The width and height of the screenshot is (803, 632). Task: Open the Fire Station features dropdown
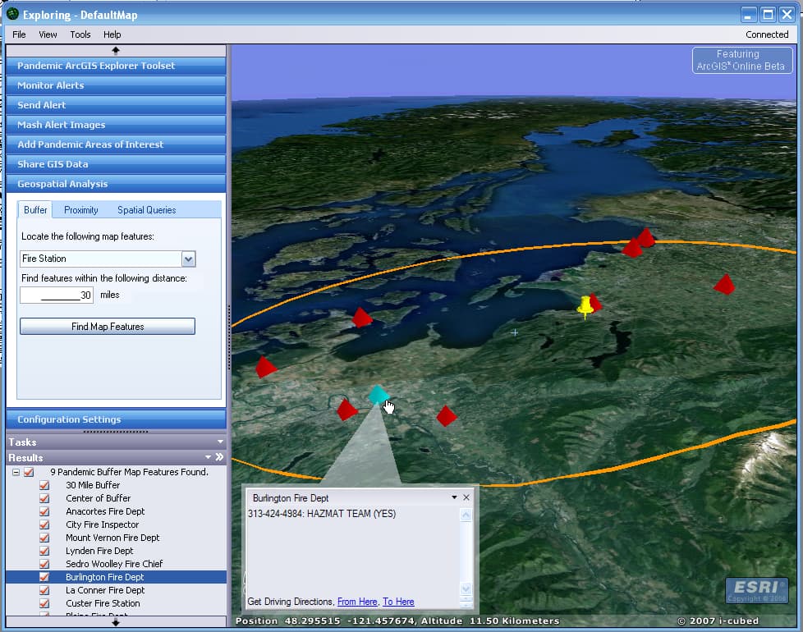pos(190,259)
